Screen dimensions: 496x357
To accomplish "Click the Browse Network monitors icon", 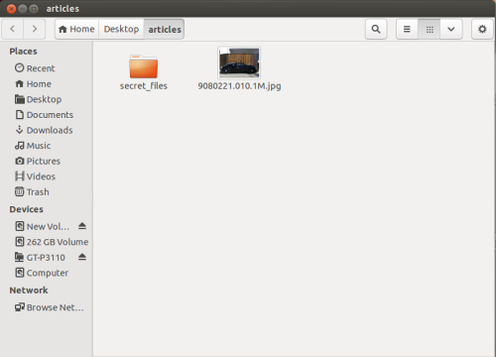I will 20,307.
